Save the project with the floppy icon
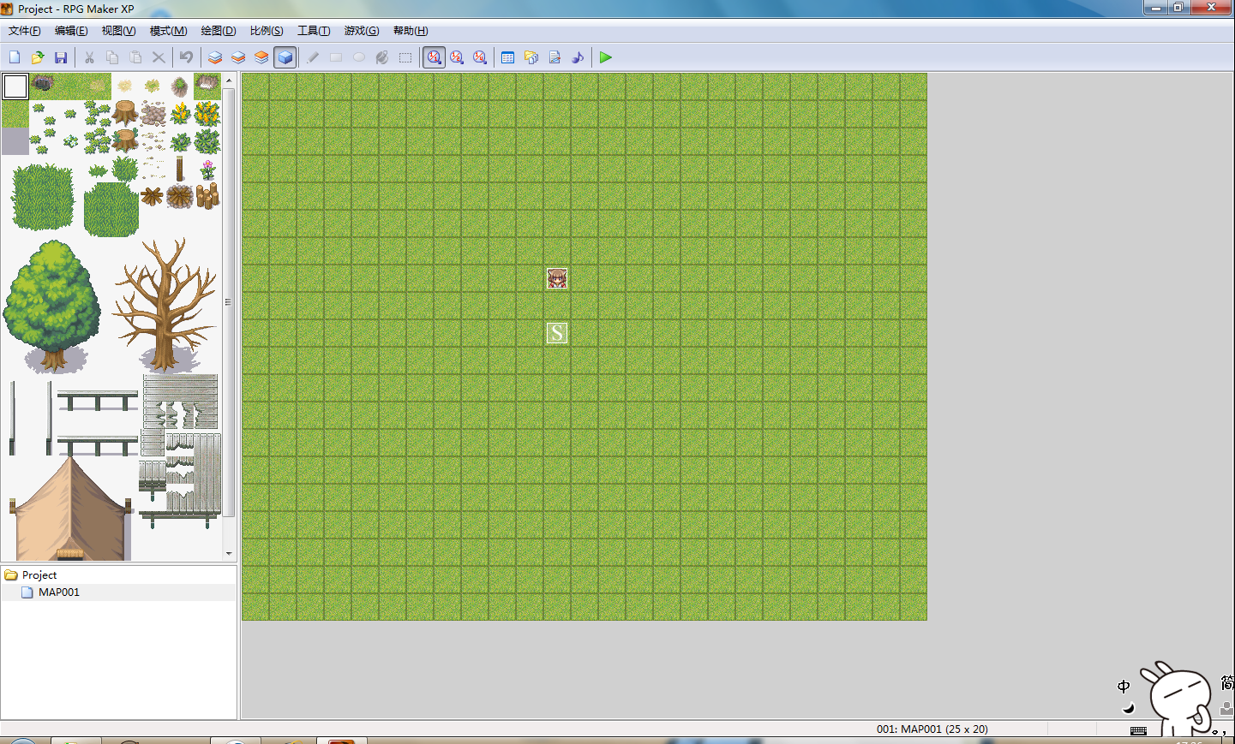The height and width of the screenshot is (744, 1235). [x=61, y=57]
